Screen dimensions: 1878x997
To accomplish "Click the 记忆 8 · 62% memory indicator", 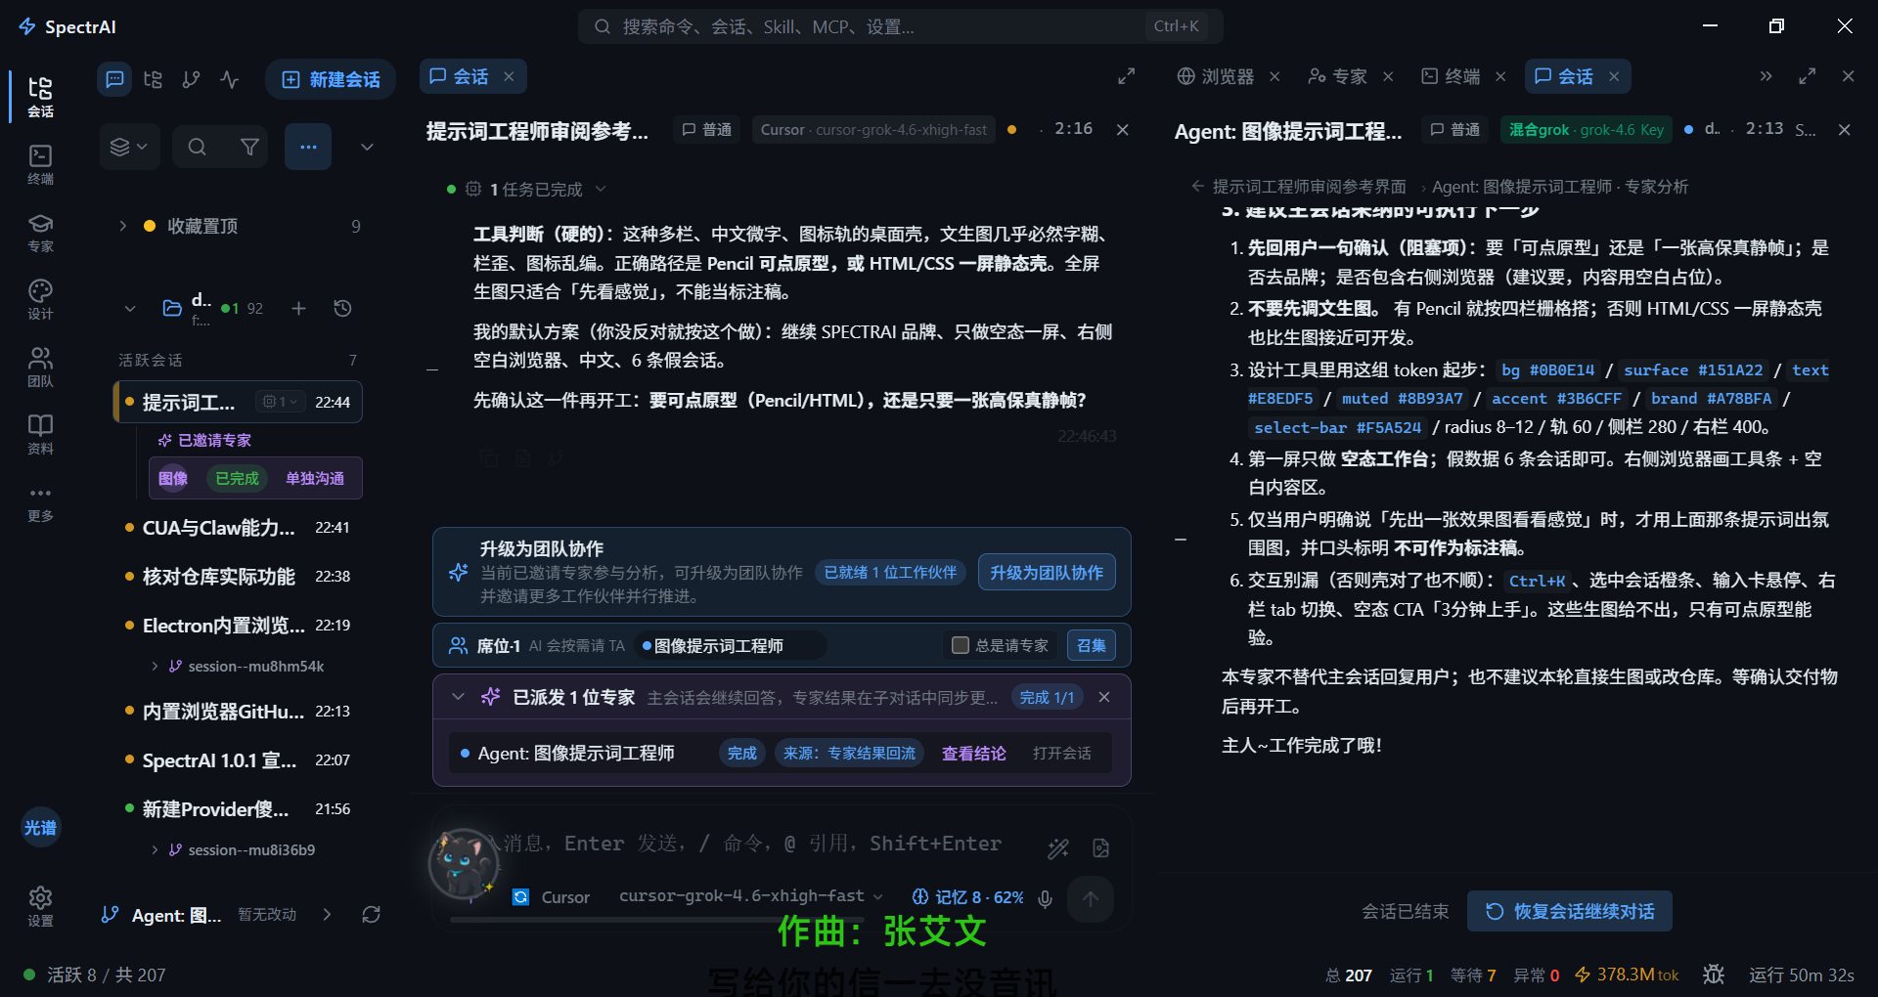I will (x=967, y=897).
